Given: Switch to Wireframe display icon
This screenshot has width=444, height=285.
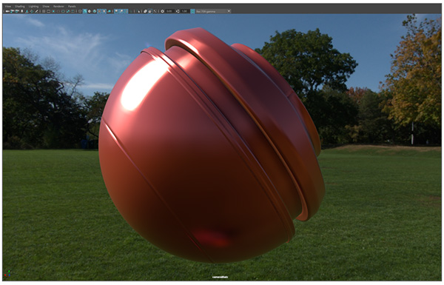Looking at the screenshot, I should (80, 11).
